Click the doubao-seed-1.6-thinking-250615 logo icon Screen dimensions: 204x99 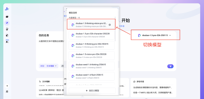(73, 66)
